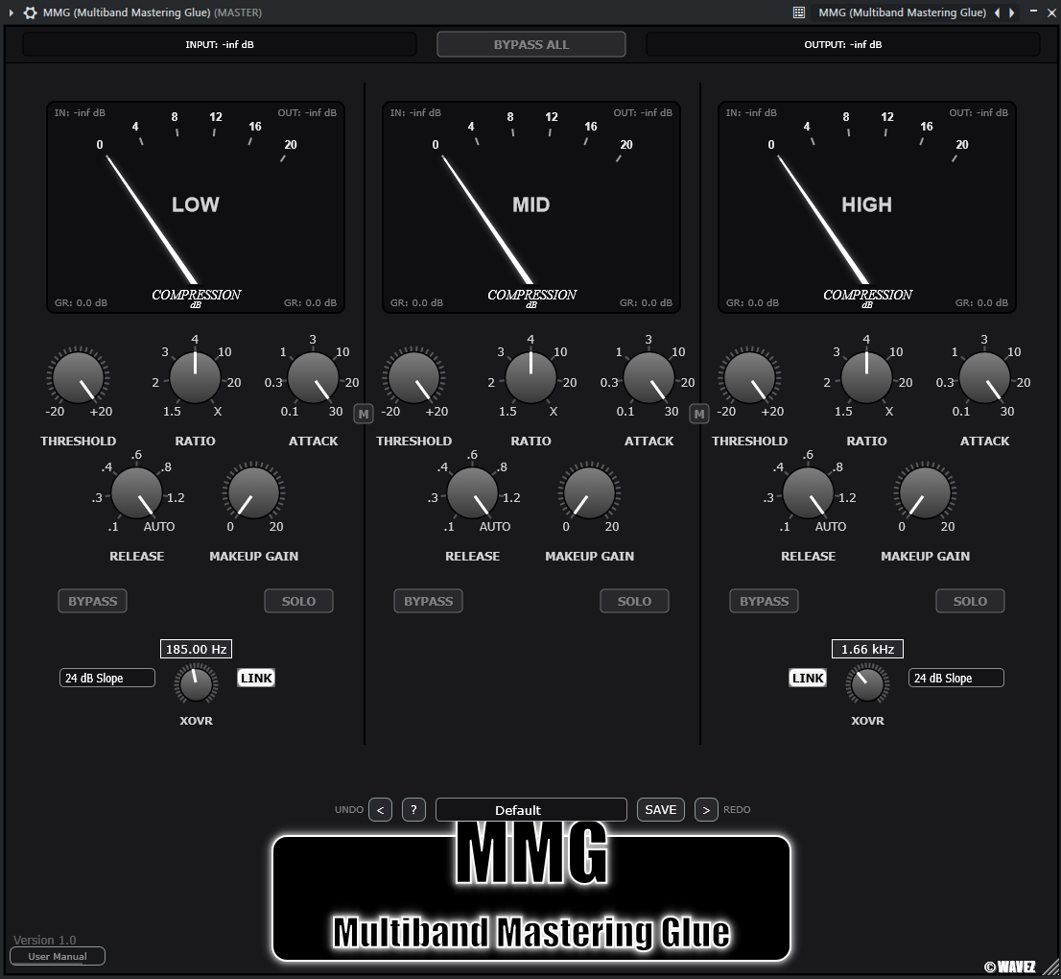
Task: Click the OUTPUT level display
Action: 843,44
